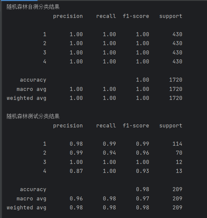Click class label 4 in 自测 table
This screenshot has width=207, height=218.
click(x=45, y=62)
